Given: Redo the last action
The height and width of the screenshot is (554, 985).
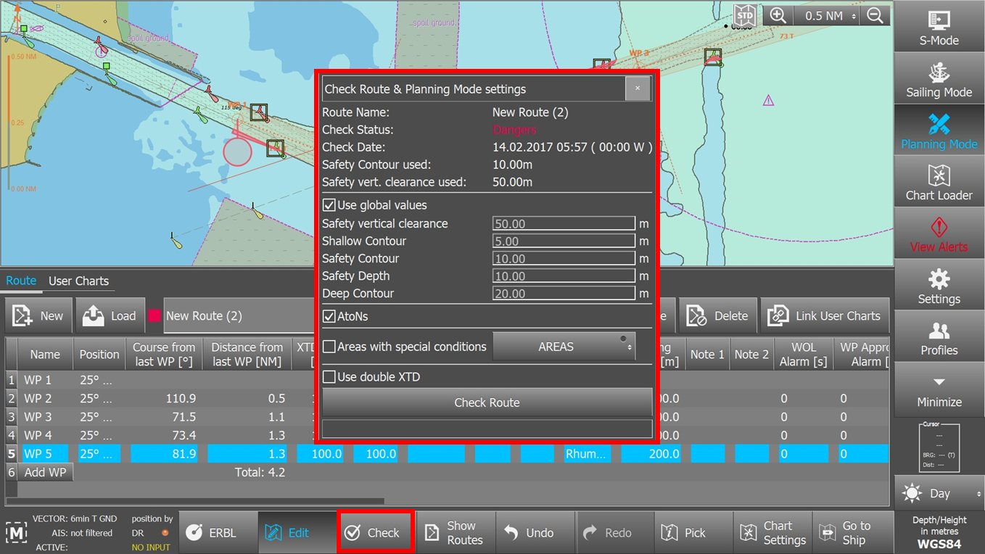Looking at the screenshot, I should point(614,532).
